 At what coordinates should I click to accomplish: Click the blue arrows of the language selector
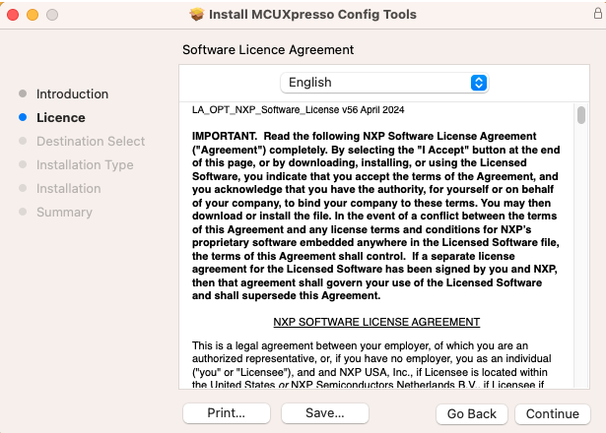coord(479,83)
